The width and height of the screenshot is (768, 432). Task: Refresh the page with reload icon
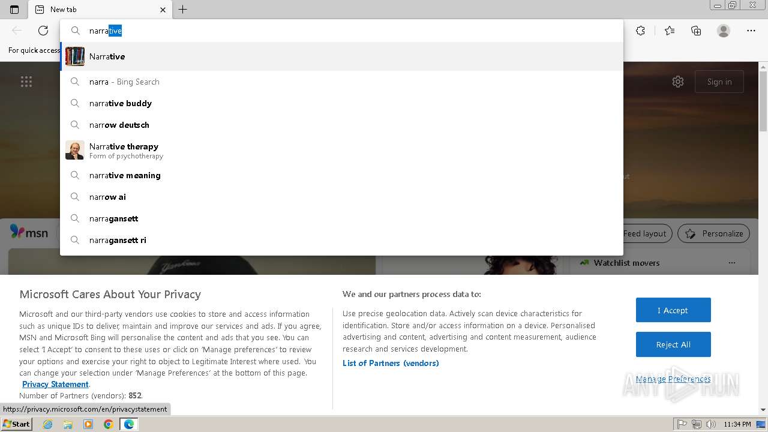(43, 31)
